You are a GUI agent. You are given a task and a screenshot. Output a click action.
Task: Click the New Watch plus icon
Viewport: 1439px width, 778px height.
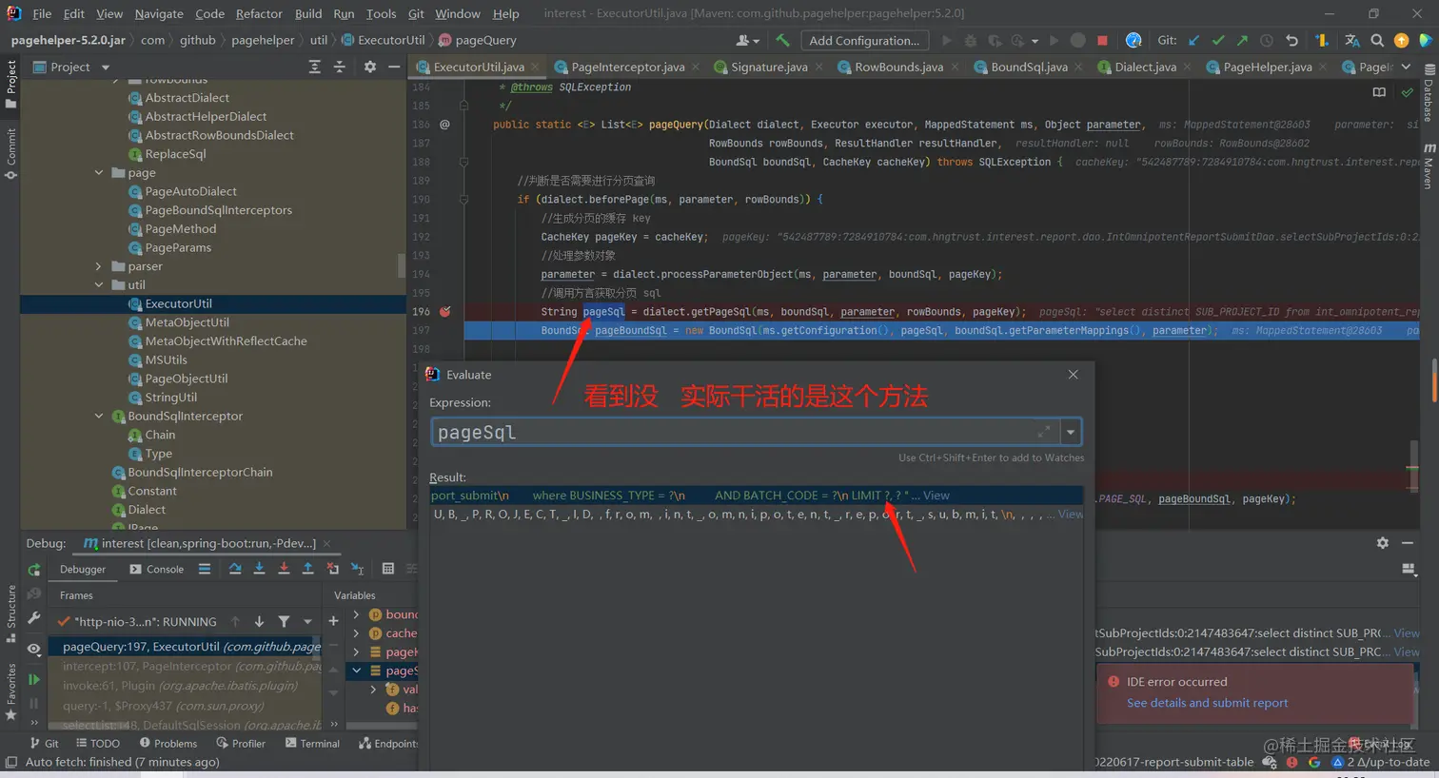click(333, 621)
